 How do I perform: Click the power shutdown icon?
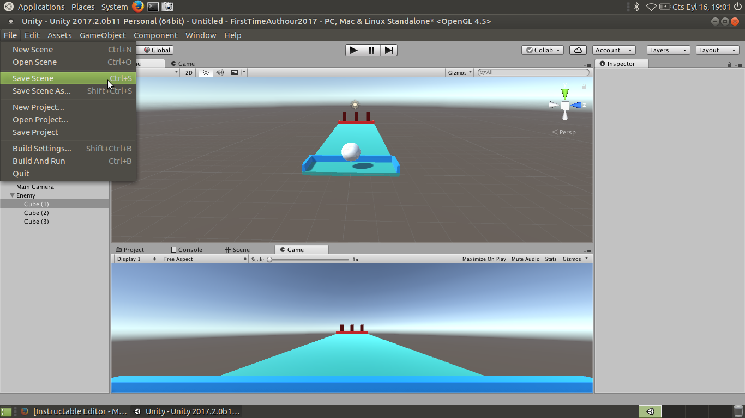(x=738, y=7)
